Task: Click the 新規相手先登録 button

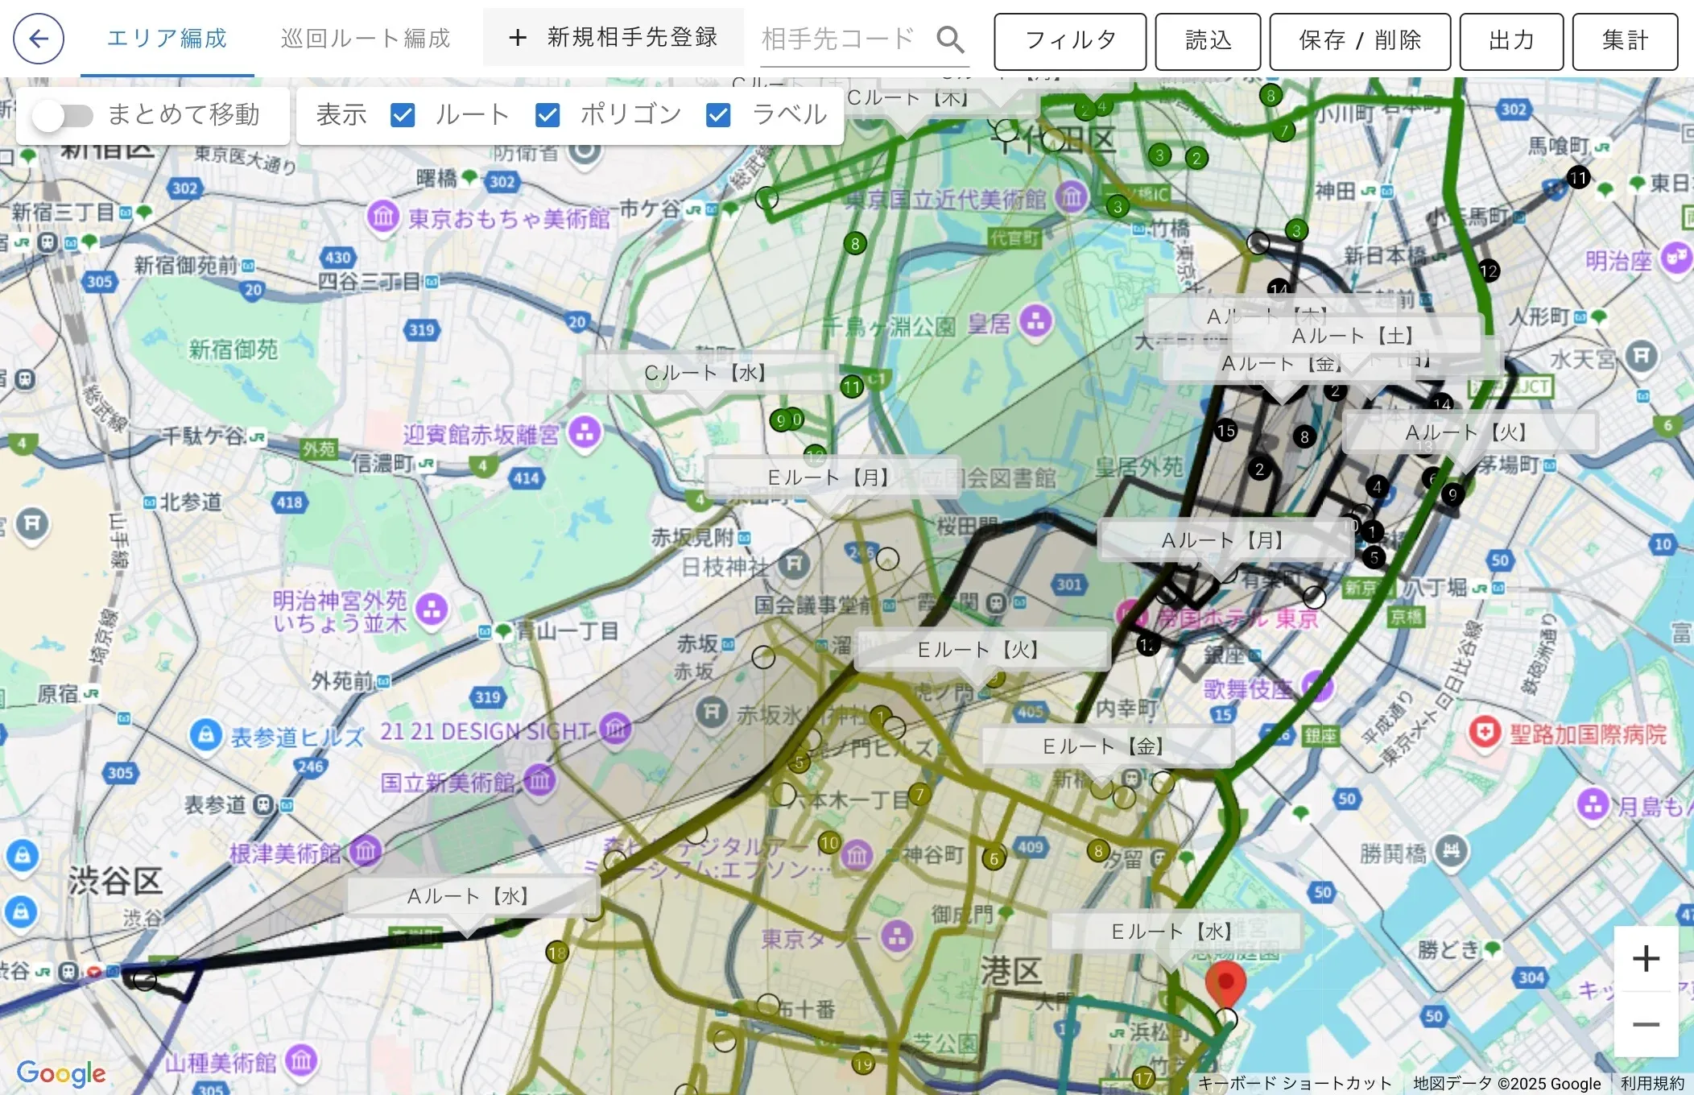Action: [614, 37]
